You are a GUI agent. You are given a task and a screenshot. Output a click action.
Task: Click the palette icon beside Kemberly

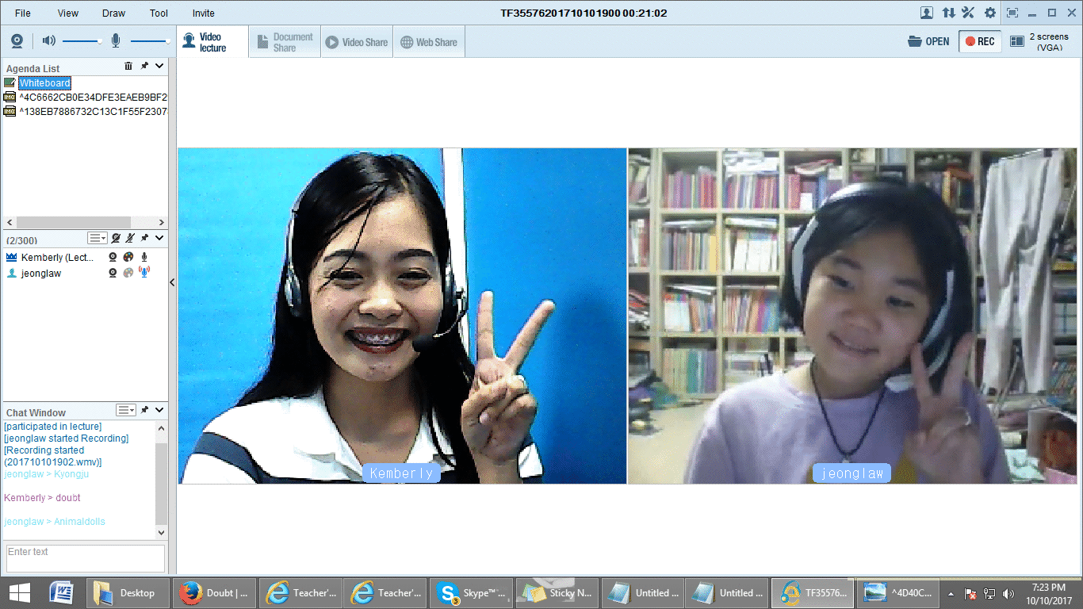tap(128, 257)
